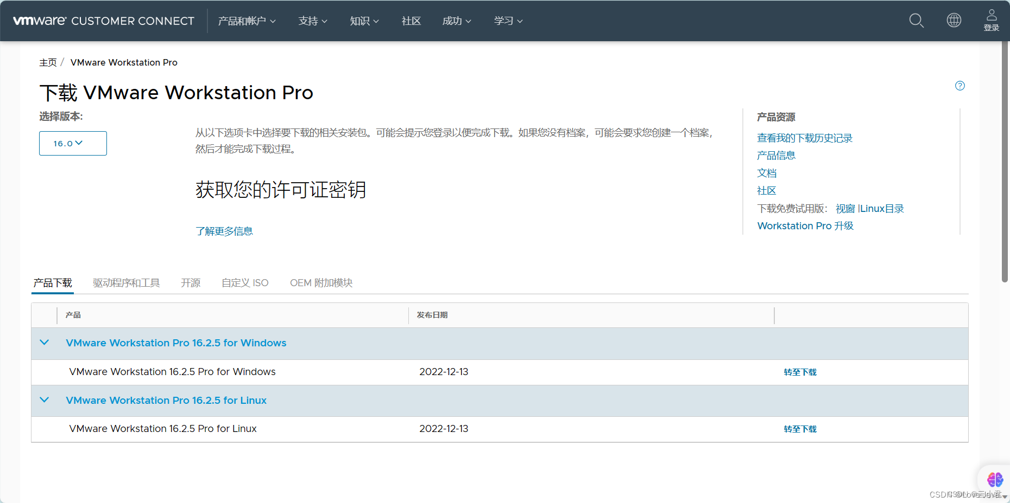
Task: Switch to the 驱动程序和工具 tab
Action: click(x=126, y=283)
